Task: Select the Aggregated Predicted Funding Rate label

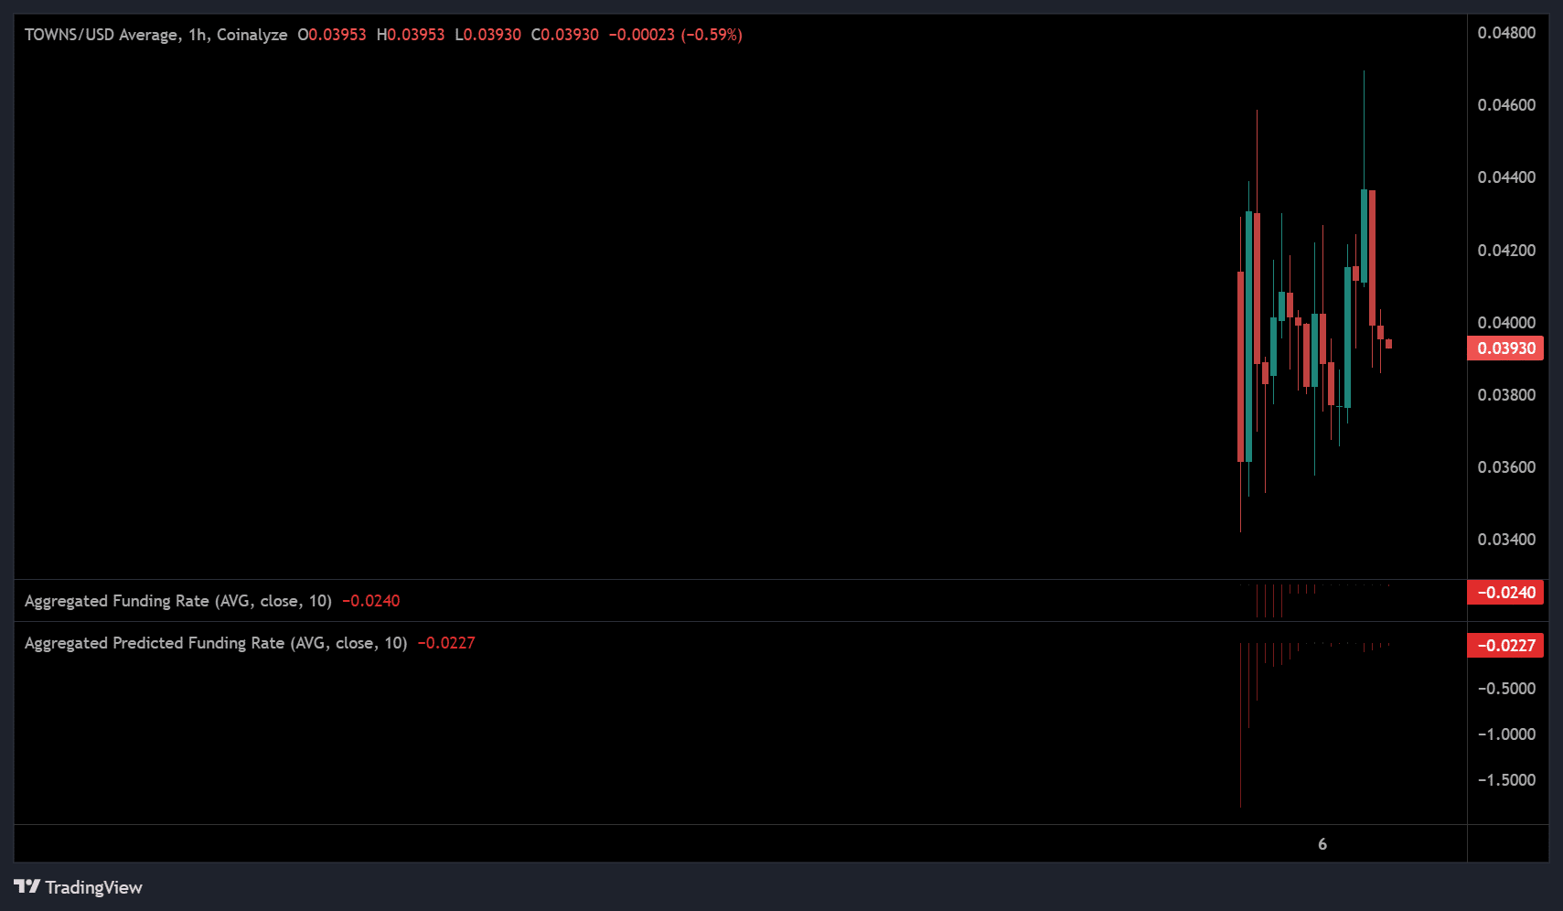Action: [216, 643]
